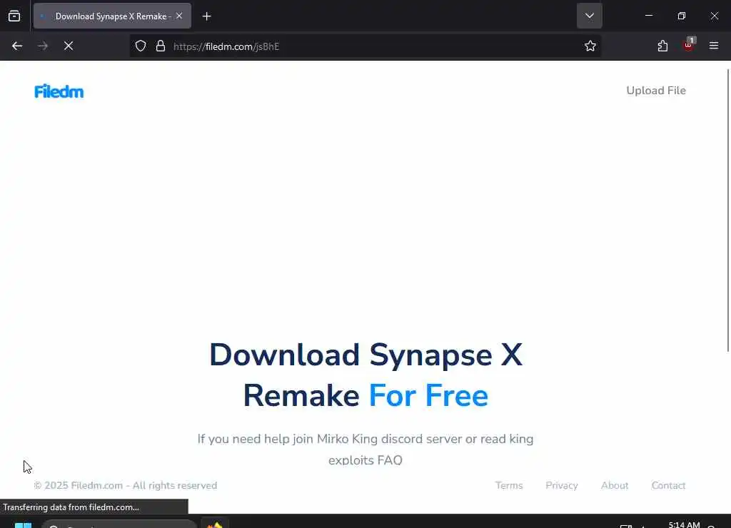731x528 pixels.
Task: Stop loading the page
Action: click(x=69, y=46)
